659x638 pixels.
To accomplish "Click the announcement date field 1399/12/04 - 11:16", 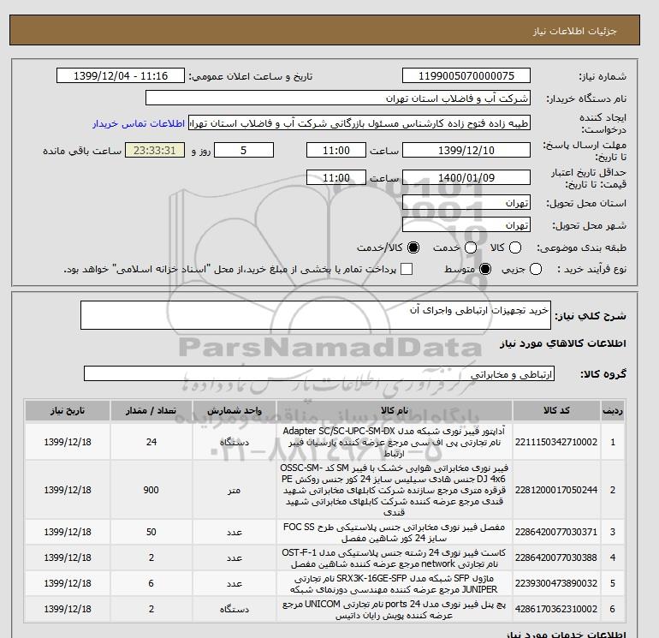I will 121,75.
